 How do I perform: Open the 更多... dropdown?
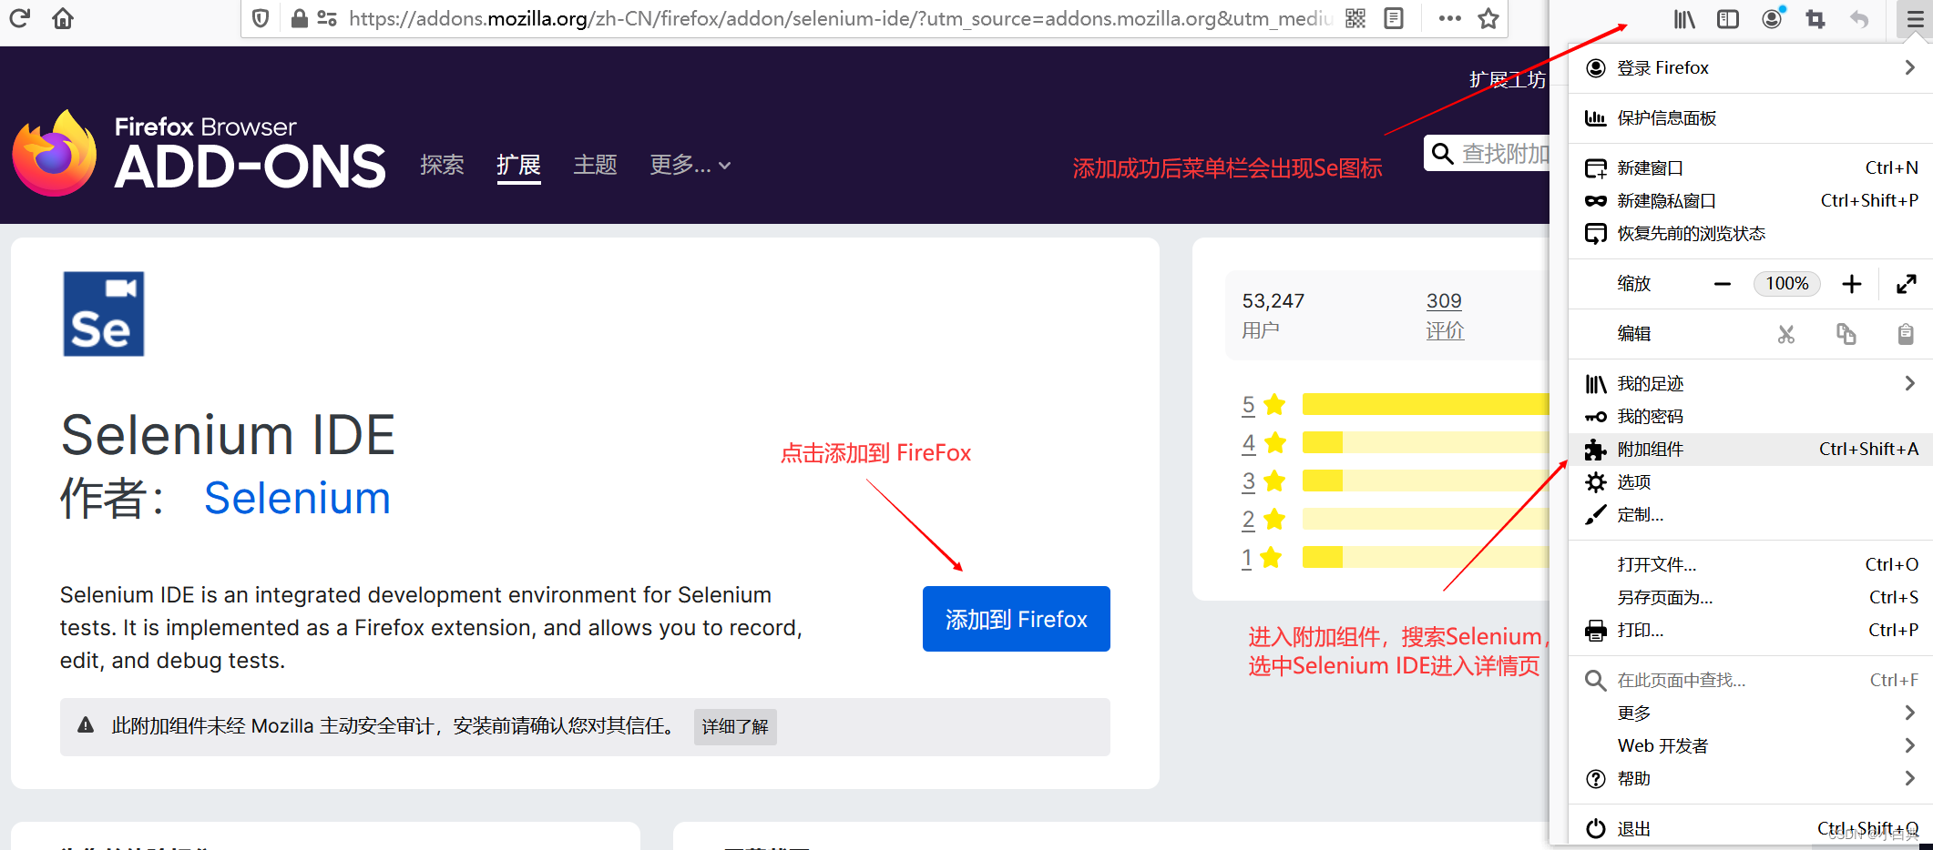[x=690, y=165]
